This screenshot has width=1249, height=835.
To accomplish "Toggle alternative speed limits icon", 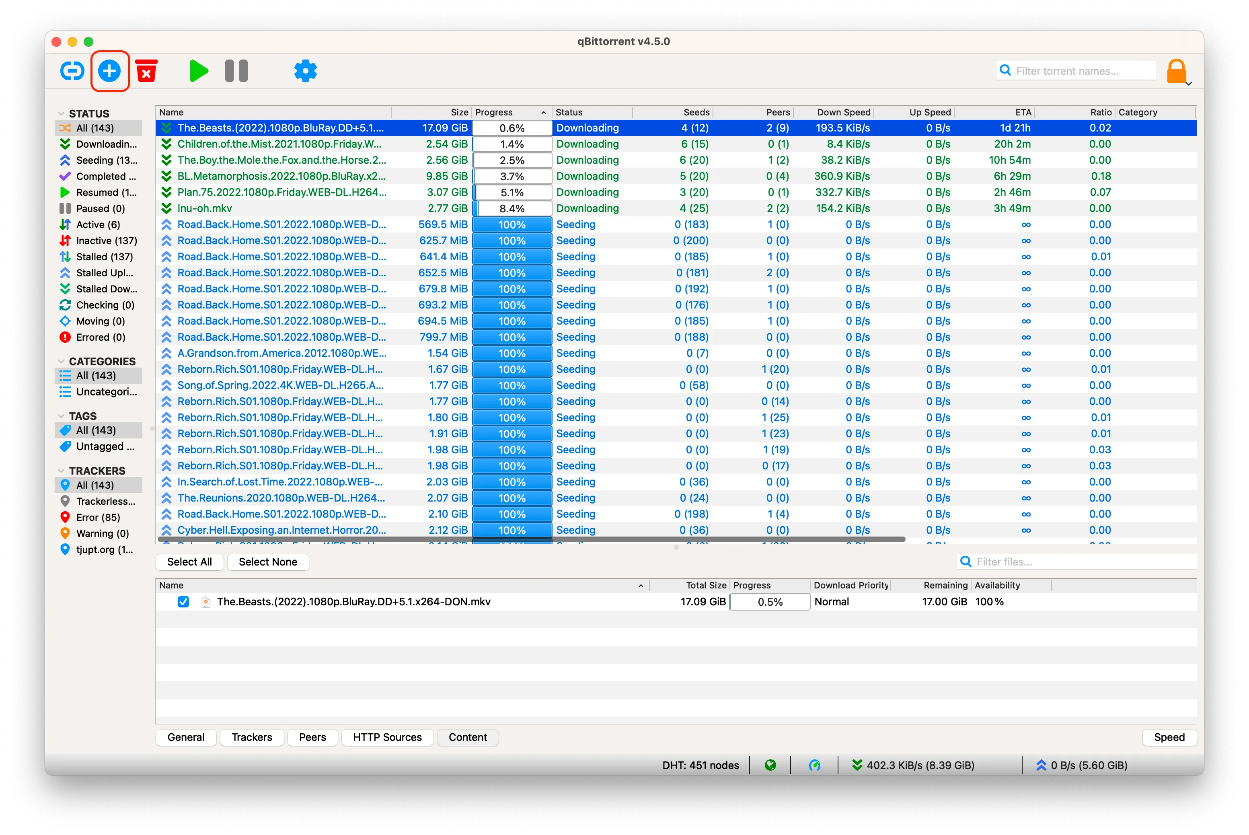I will (815, 765).
